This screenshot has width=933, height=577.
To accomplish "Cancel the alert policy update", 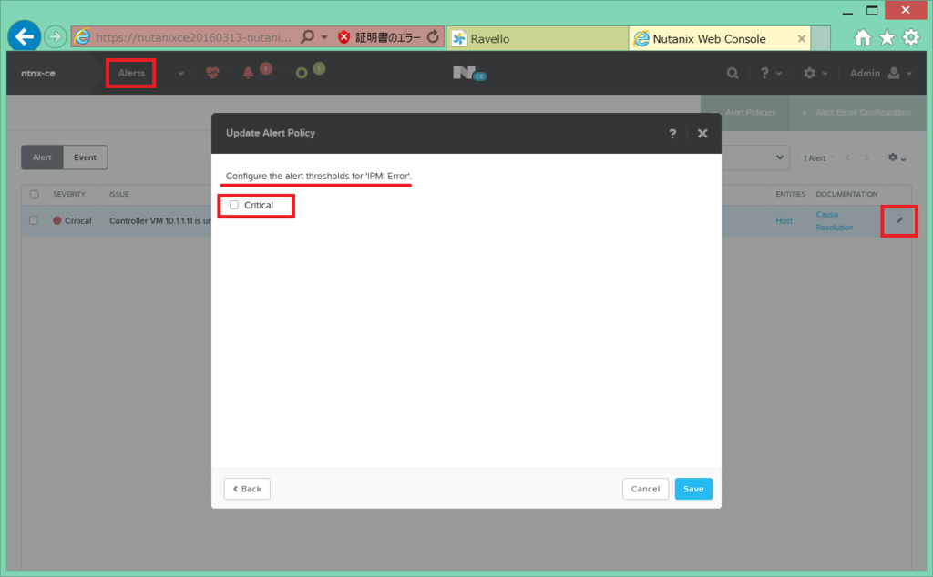I will 646,489.
